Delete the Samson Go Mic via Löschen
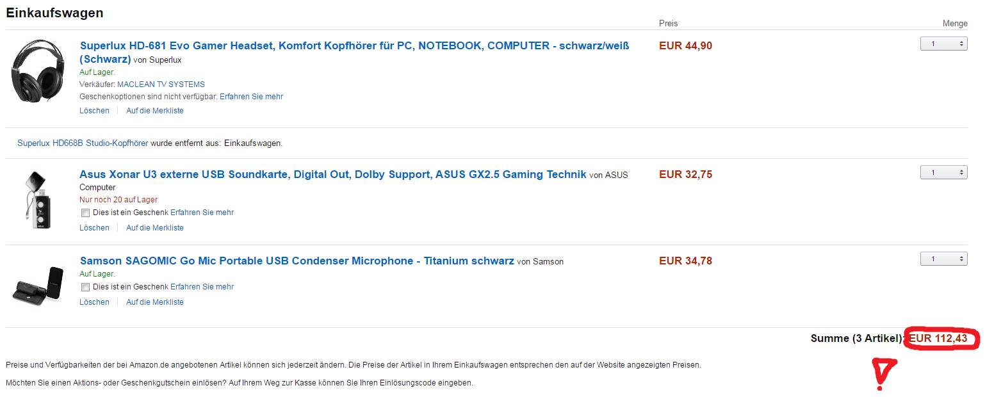 pyautogui.click(x=94, y=302)
